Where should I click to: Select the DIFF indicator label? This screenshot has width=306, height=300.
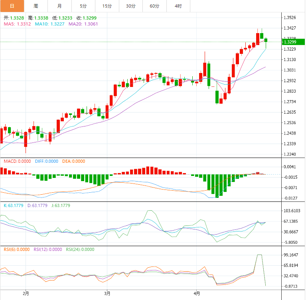[x=46, y=162]
